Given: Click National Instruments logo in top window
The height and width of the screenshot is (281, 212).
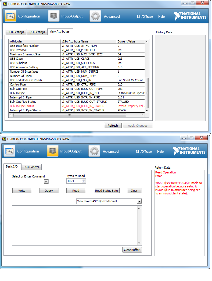Looking at the screenshot, I should [x=190, y=16].
